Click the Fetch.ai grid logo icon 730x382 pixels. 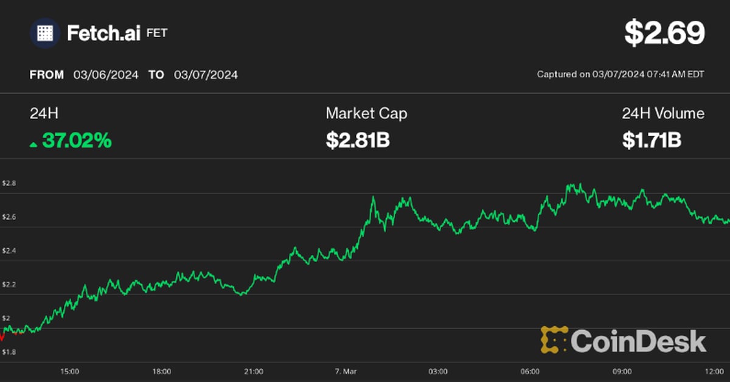coord(45,33)
